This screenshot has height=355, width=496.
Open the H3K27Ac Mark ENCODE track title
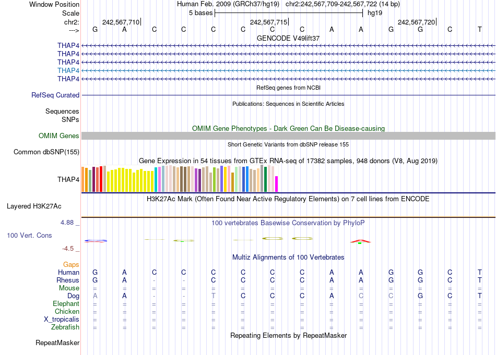(288, 199)
